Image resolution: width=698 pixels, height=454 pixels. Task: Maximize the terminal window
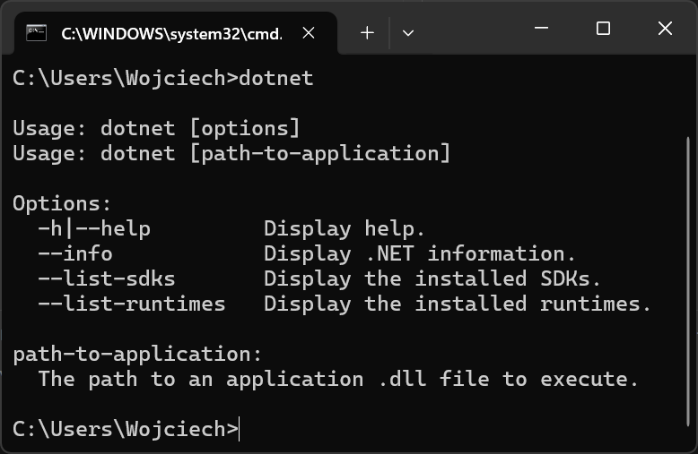[x=603, y=30]
